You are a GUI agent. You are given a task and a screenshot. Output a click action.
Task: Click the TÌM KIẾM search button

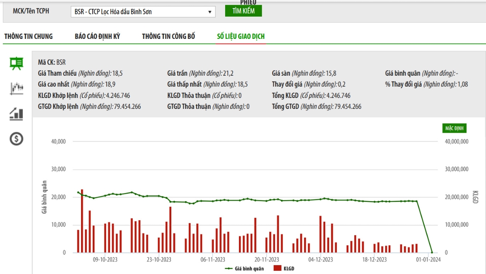point(243,11)
